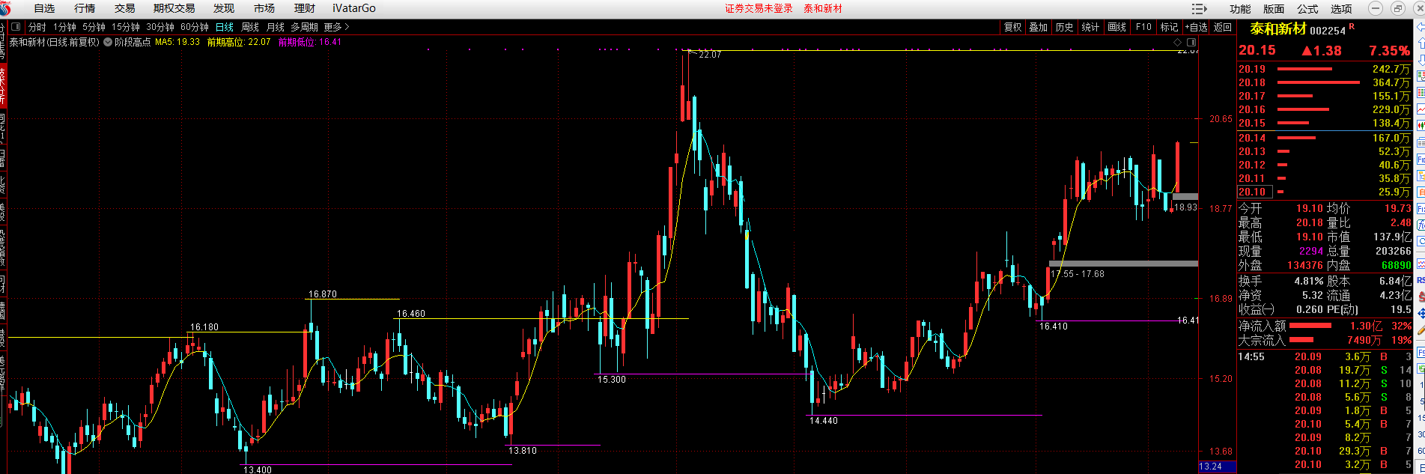The height and width of the screenshot is (474, 1425).
Task: Open the 期权交易 menu
Action: (x=174, y=8)
